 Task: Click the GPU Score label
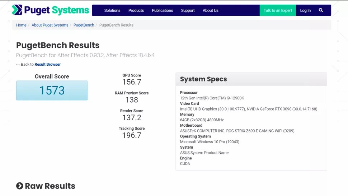tap(132, 75)
